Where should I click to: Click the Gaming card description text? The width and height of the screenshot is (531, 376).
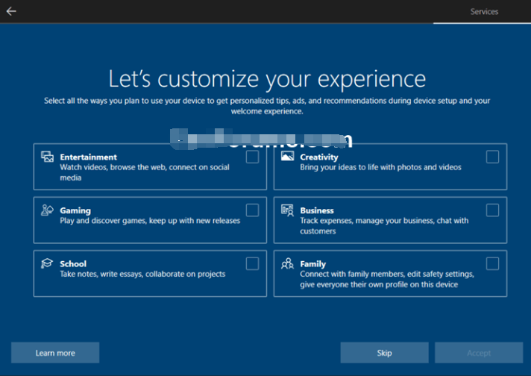point(150,221)
